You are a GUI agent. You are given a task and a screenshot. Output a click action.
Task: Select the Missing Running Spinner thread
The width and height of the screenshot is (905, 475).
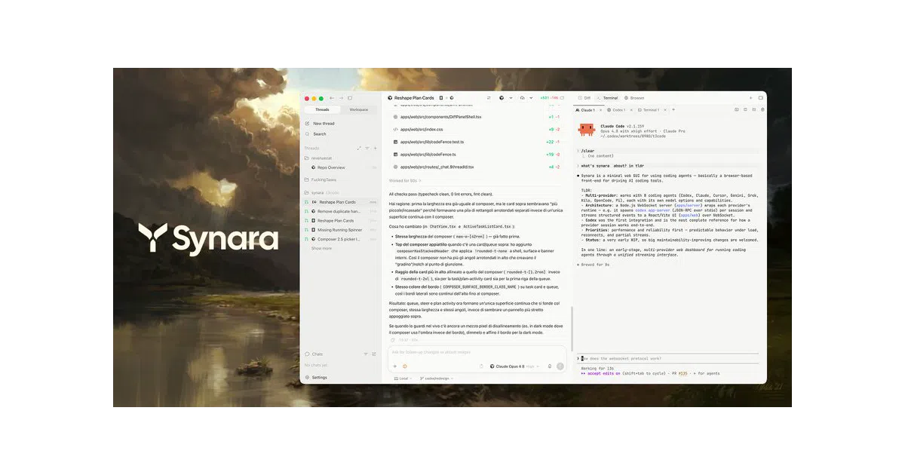pyautogui.click(x=339, y=230)
